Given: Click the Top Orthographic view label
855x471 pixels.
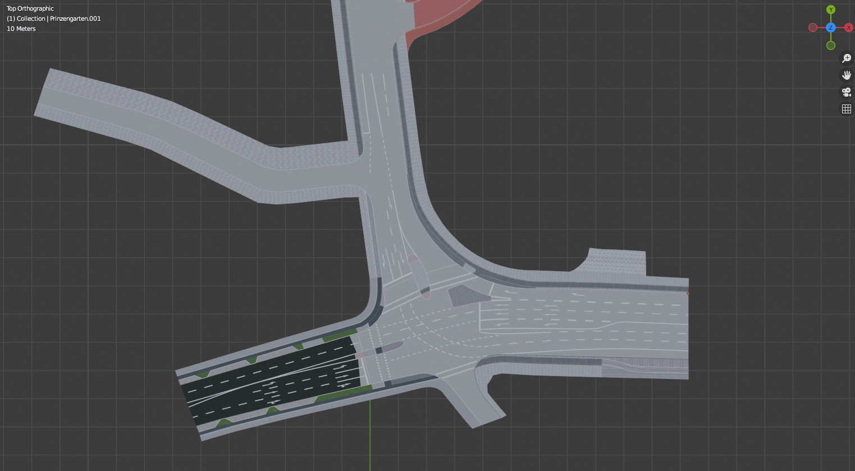Looking at the screenshot, I should pyautogui.click(x=30, y=8).
